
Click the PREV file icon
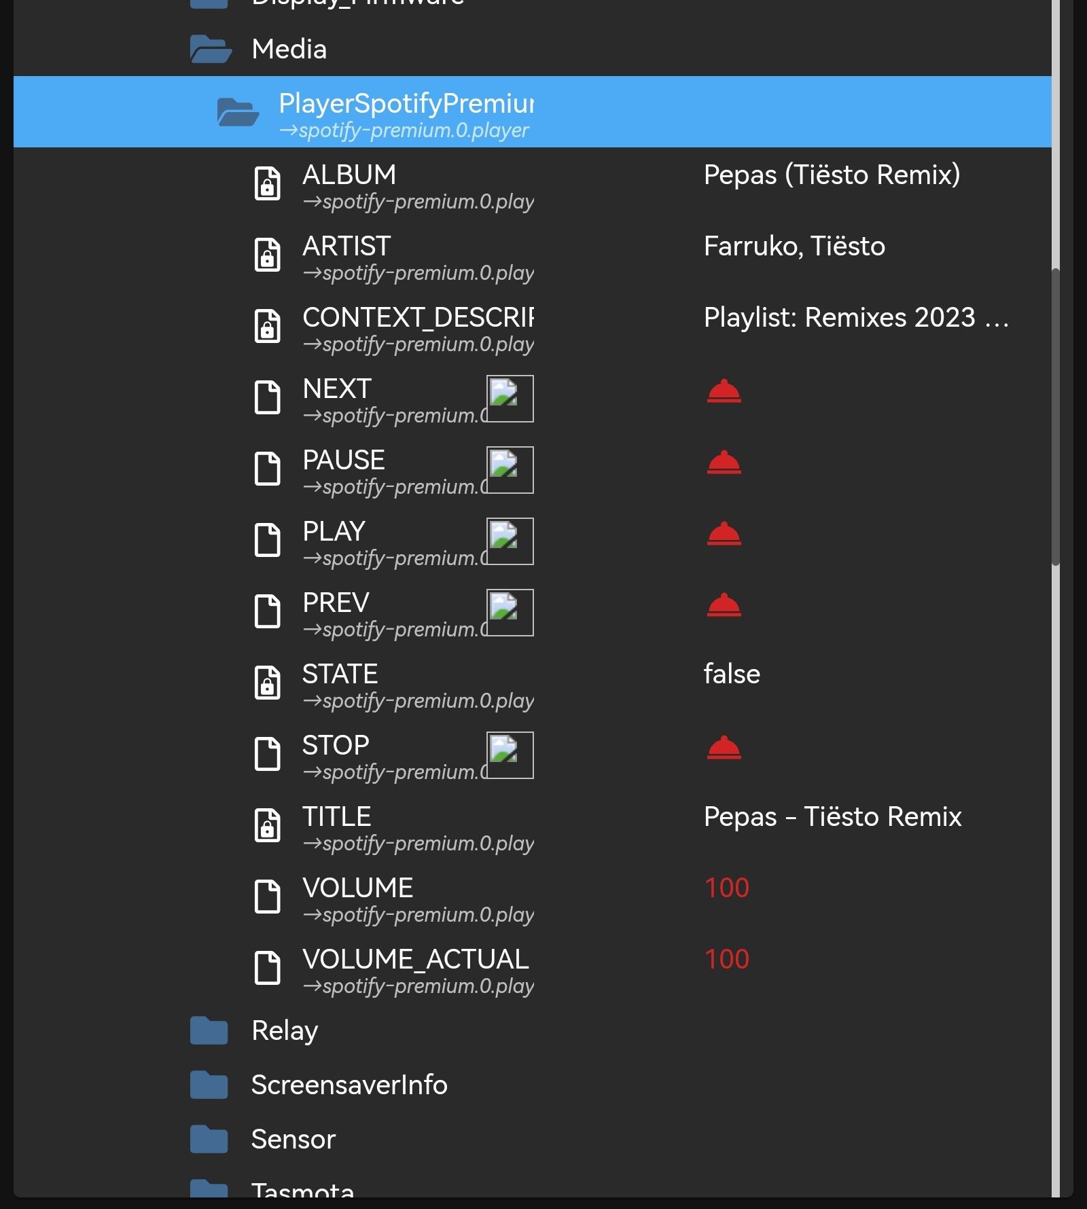(267, 611)
